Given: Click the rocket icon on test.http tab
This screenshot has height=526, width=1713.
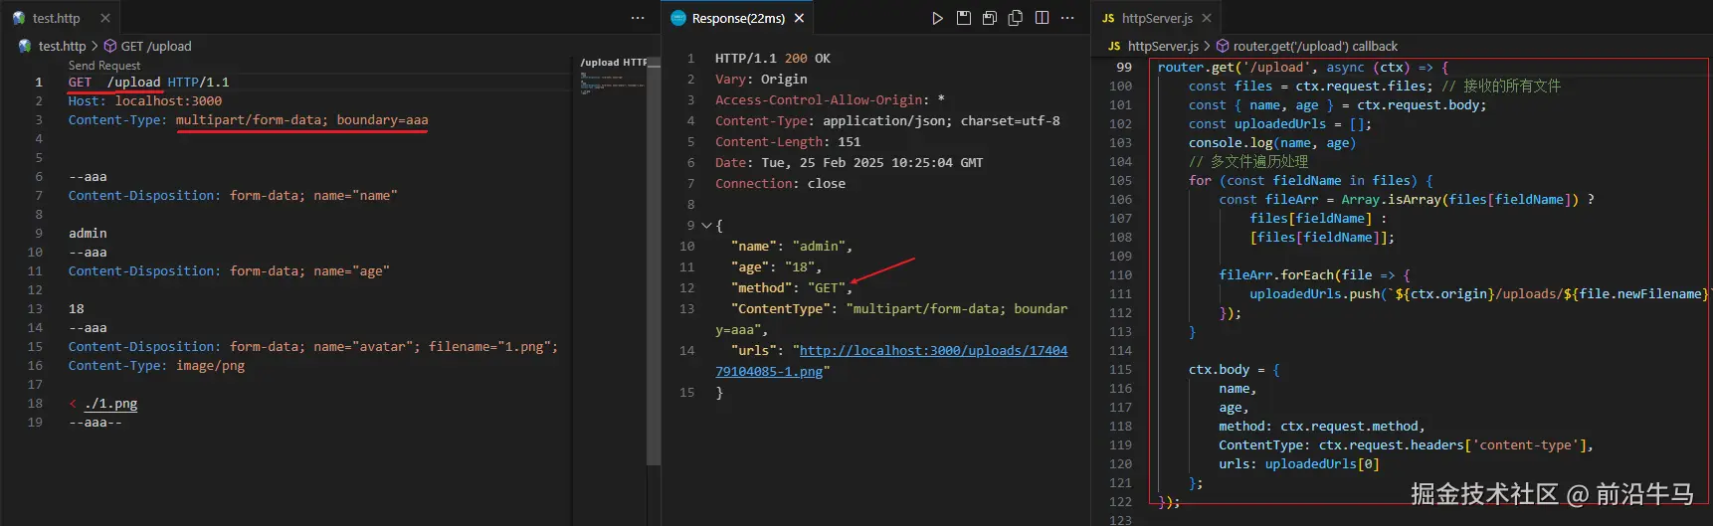Looking at the screenshot, I should pos(19,18).
